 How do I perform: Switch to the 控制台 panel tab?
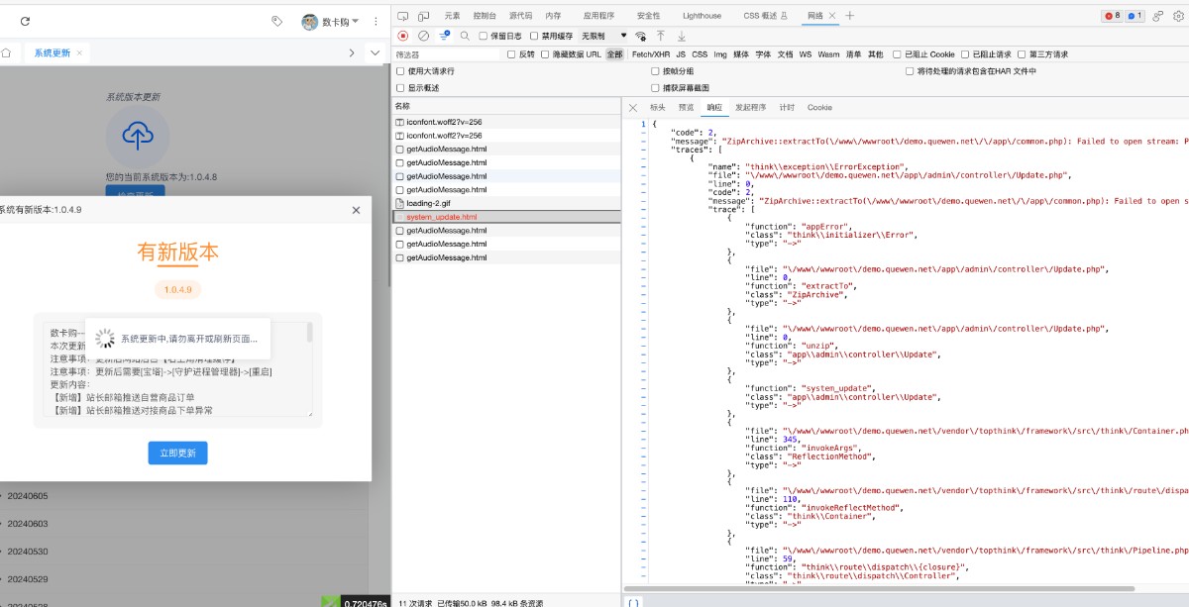point(485,16)
